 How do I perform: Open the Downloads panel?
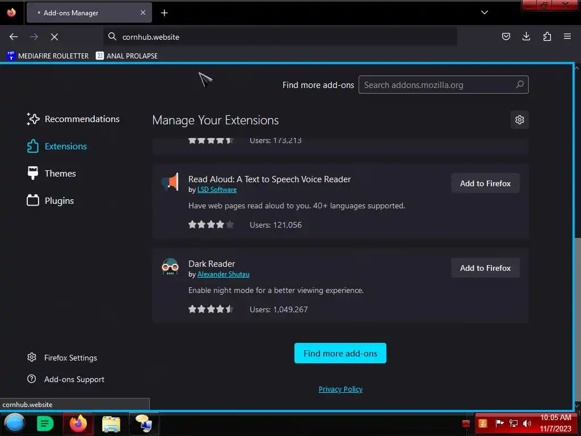(526, 36)
